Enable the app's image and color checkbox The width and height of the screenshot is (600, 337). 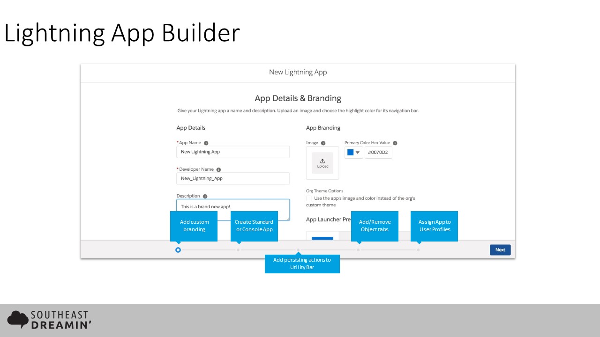pyautogui.click(x=309, y=198)
